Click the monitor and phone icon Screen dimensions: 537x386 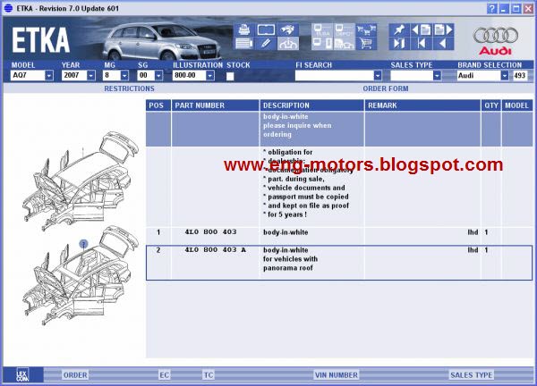tap(322, 44)
